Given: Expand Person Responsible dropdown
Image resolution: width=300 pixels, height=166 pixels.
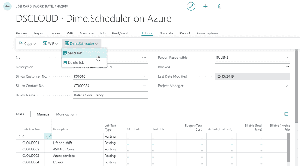Looking at the screenshot, I should click(286, 58).
